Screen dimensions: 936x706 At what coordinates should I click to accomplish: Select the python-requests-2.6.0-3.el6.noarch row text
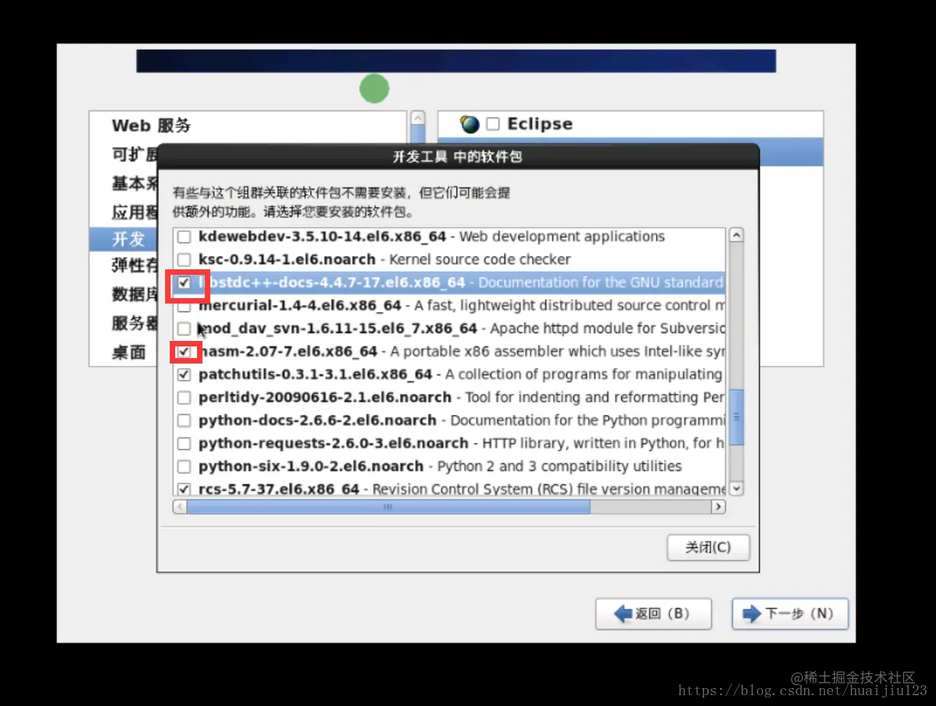333,443
